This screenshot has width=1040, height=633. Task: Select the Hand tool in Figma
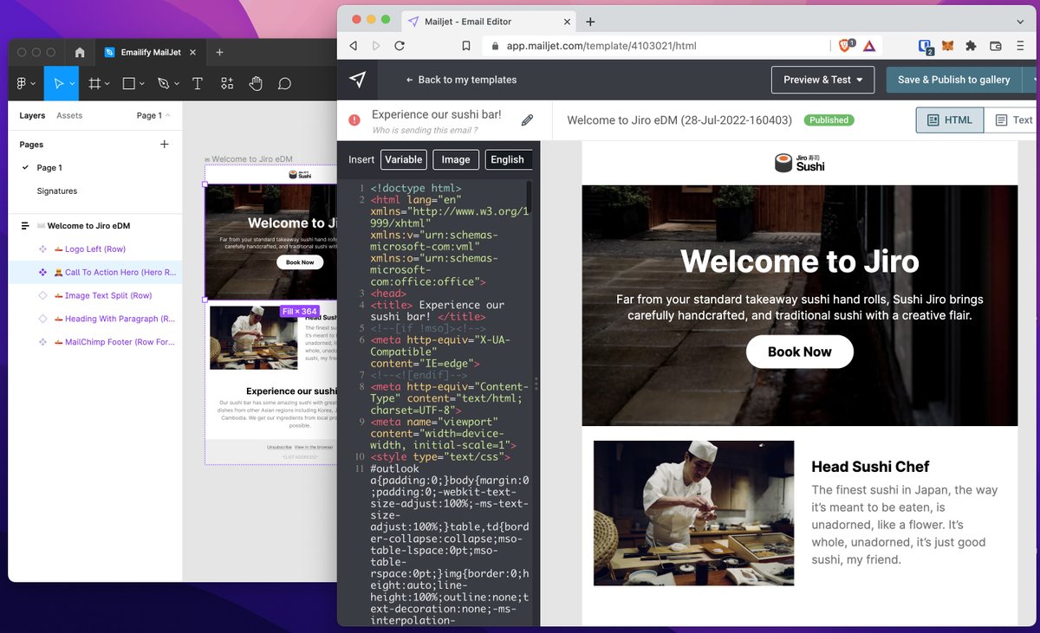point(256,83)
